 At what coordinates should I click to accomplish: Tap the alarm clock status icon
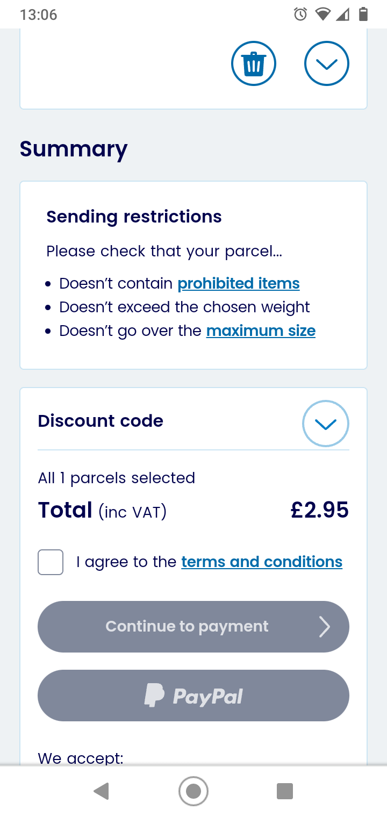[300, 15]
